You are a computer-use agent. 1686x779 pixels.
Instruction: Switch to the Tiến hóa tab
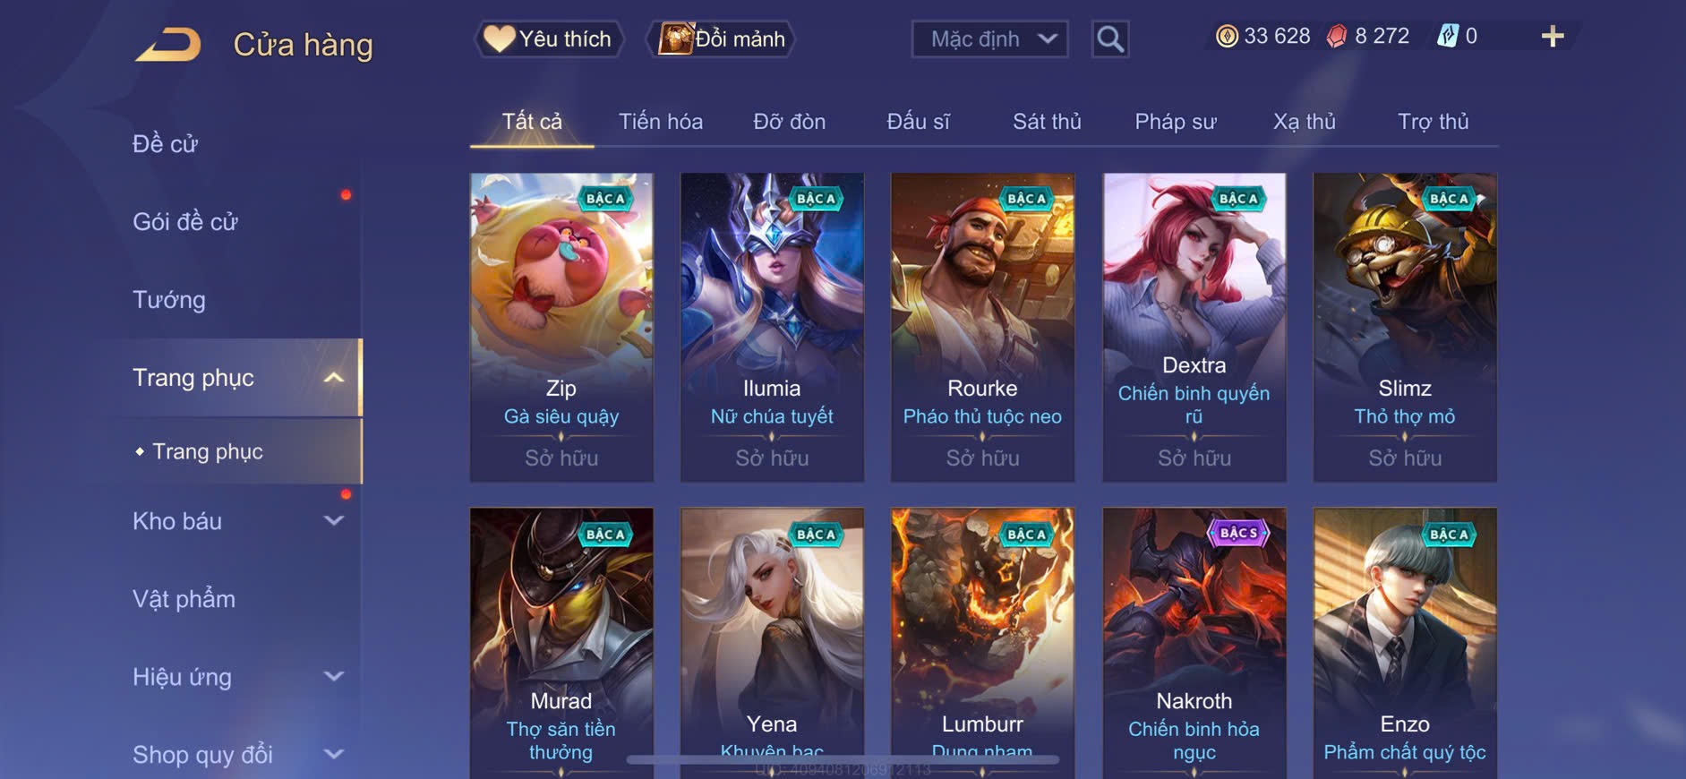(661, 122)
